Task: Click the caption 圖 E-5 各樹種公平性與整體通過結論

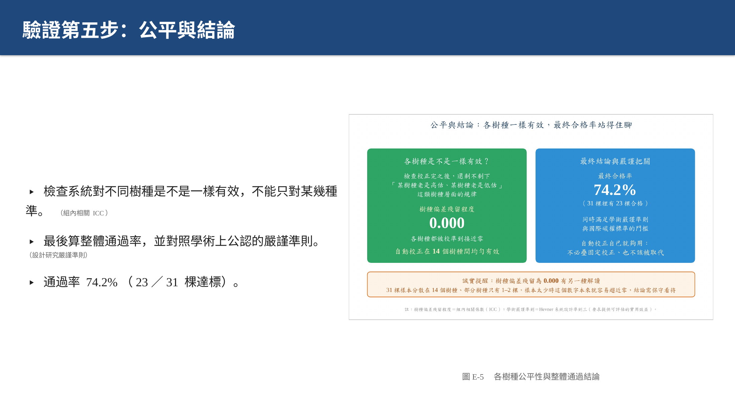Action: pyautogui.click(x=531, y=377)
